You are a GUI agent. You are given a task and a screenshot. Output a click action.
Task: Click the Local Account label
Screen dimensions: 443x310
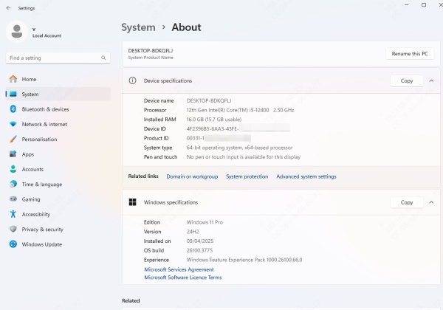[47, 35]
